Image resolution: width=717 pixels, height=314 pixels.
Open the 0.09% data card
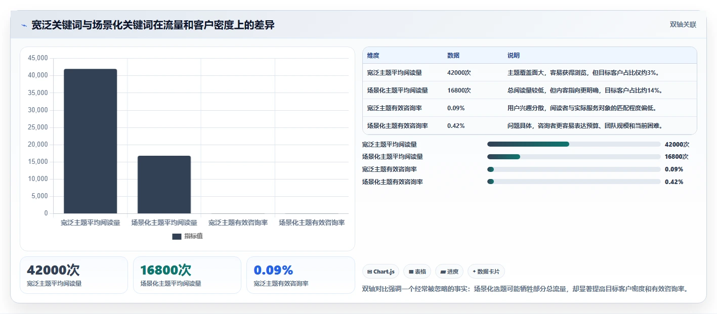click(301, 275)
